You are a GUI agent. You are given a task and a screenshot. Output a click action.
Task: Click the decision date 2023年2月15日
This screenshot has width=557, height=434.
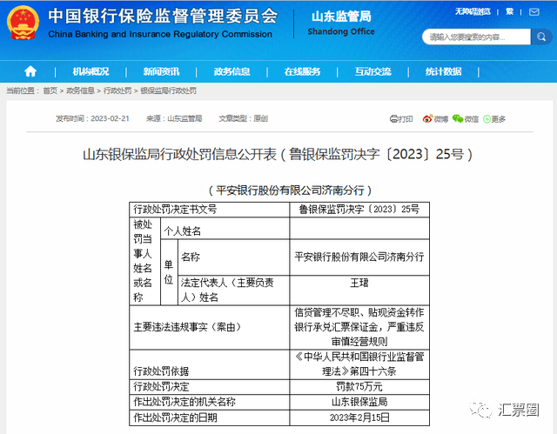click(359, 417)
